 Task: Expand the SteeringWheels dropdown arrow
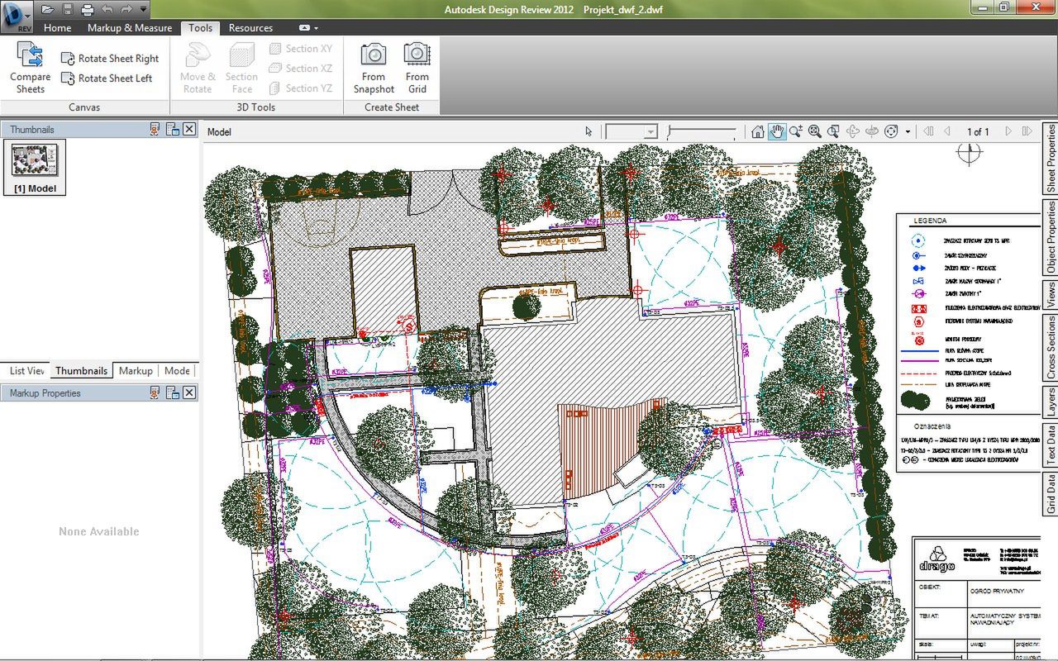click(908, 131)
